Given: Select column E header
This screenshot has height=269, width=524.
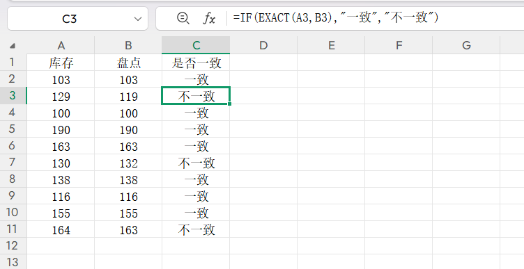Looking at the screenshot, I should (332, 45).
